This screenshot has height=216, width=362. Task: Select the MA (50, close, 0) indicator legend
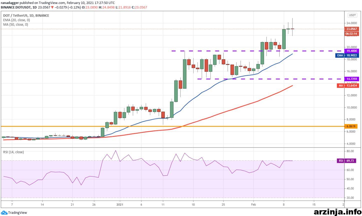click(16, 25)
